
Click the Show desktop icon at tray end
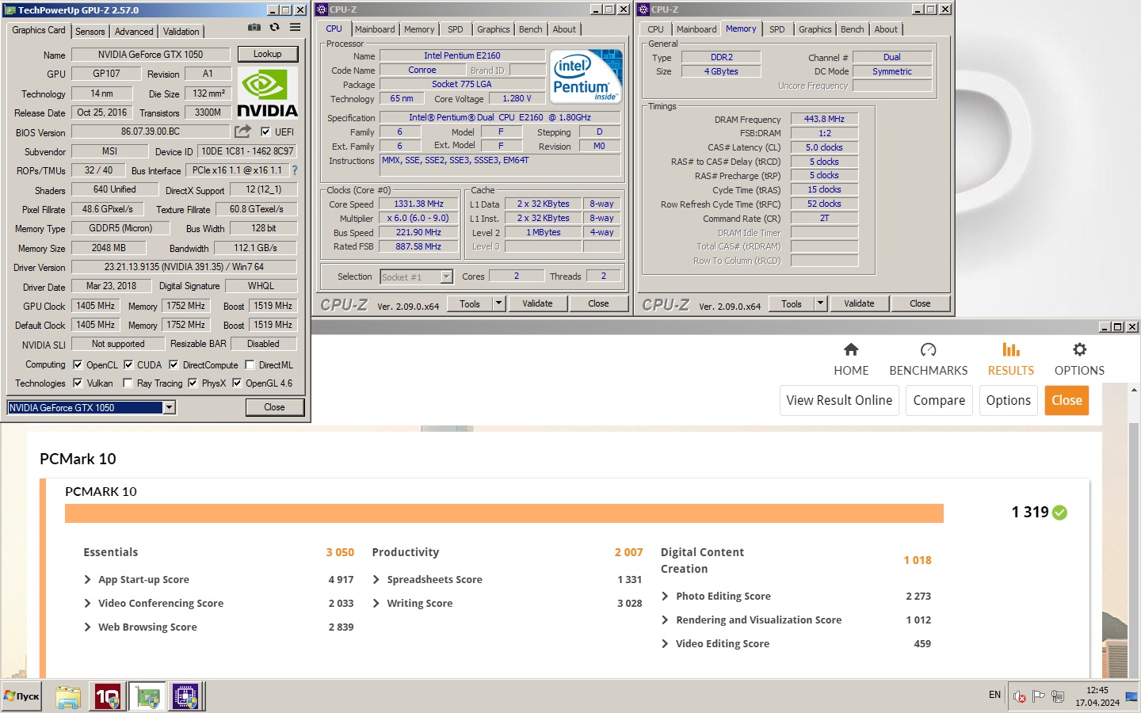[1131, 697]
